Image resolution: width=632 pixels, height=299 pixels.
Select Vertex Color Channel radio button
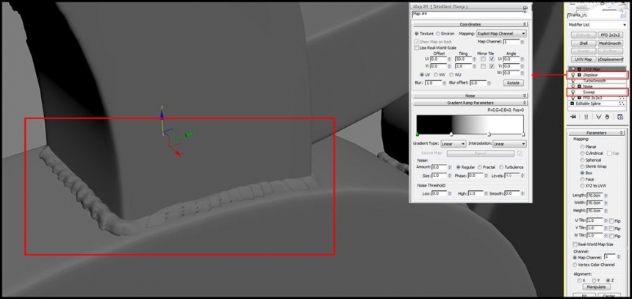575,264
